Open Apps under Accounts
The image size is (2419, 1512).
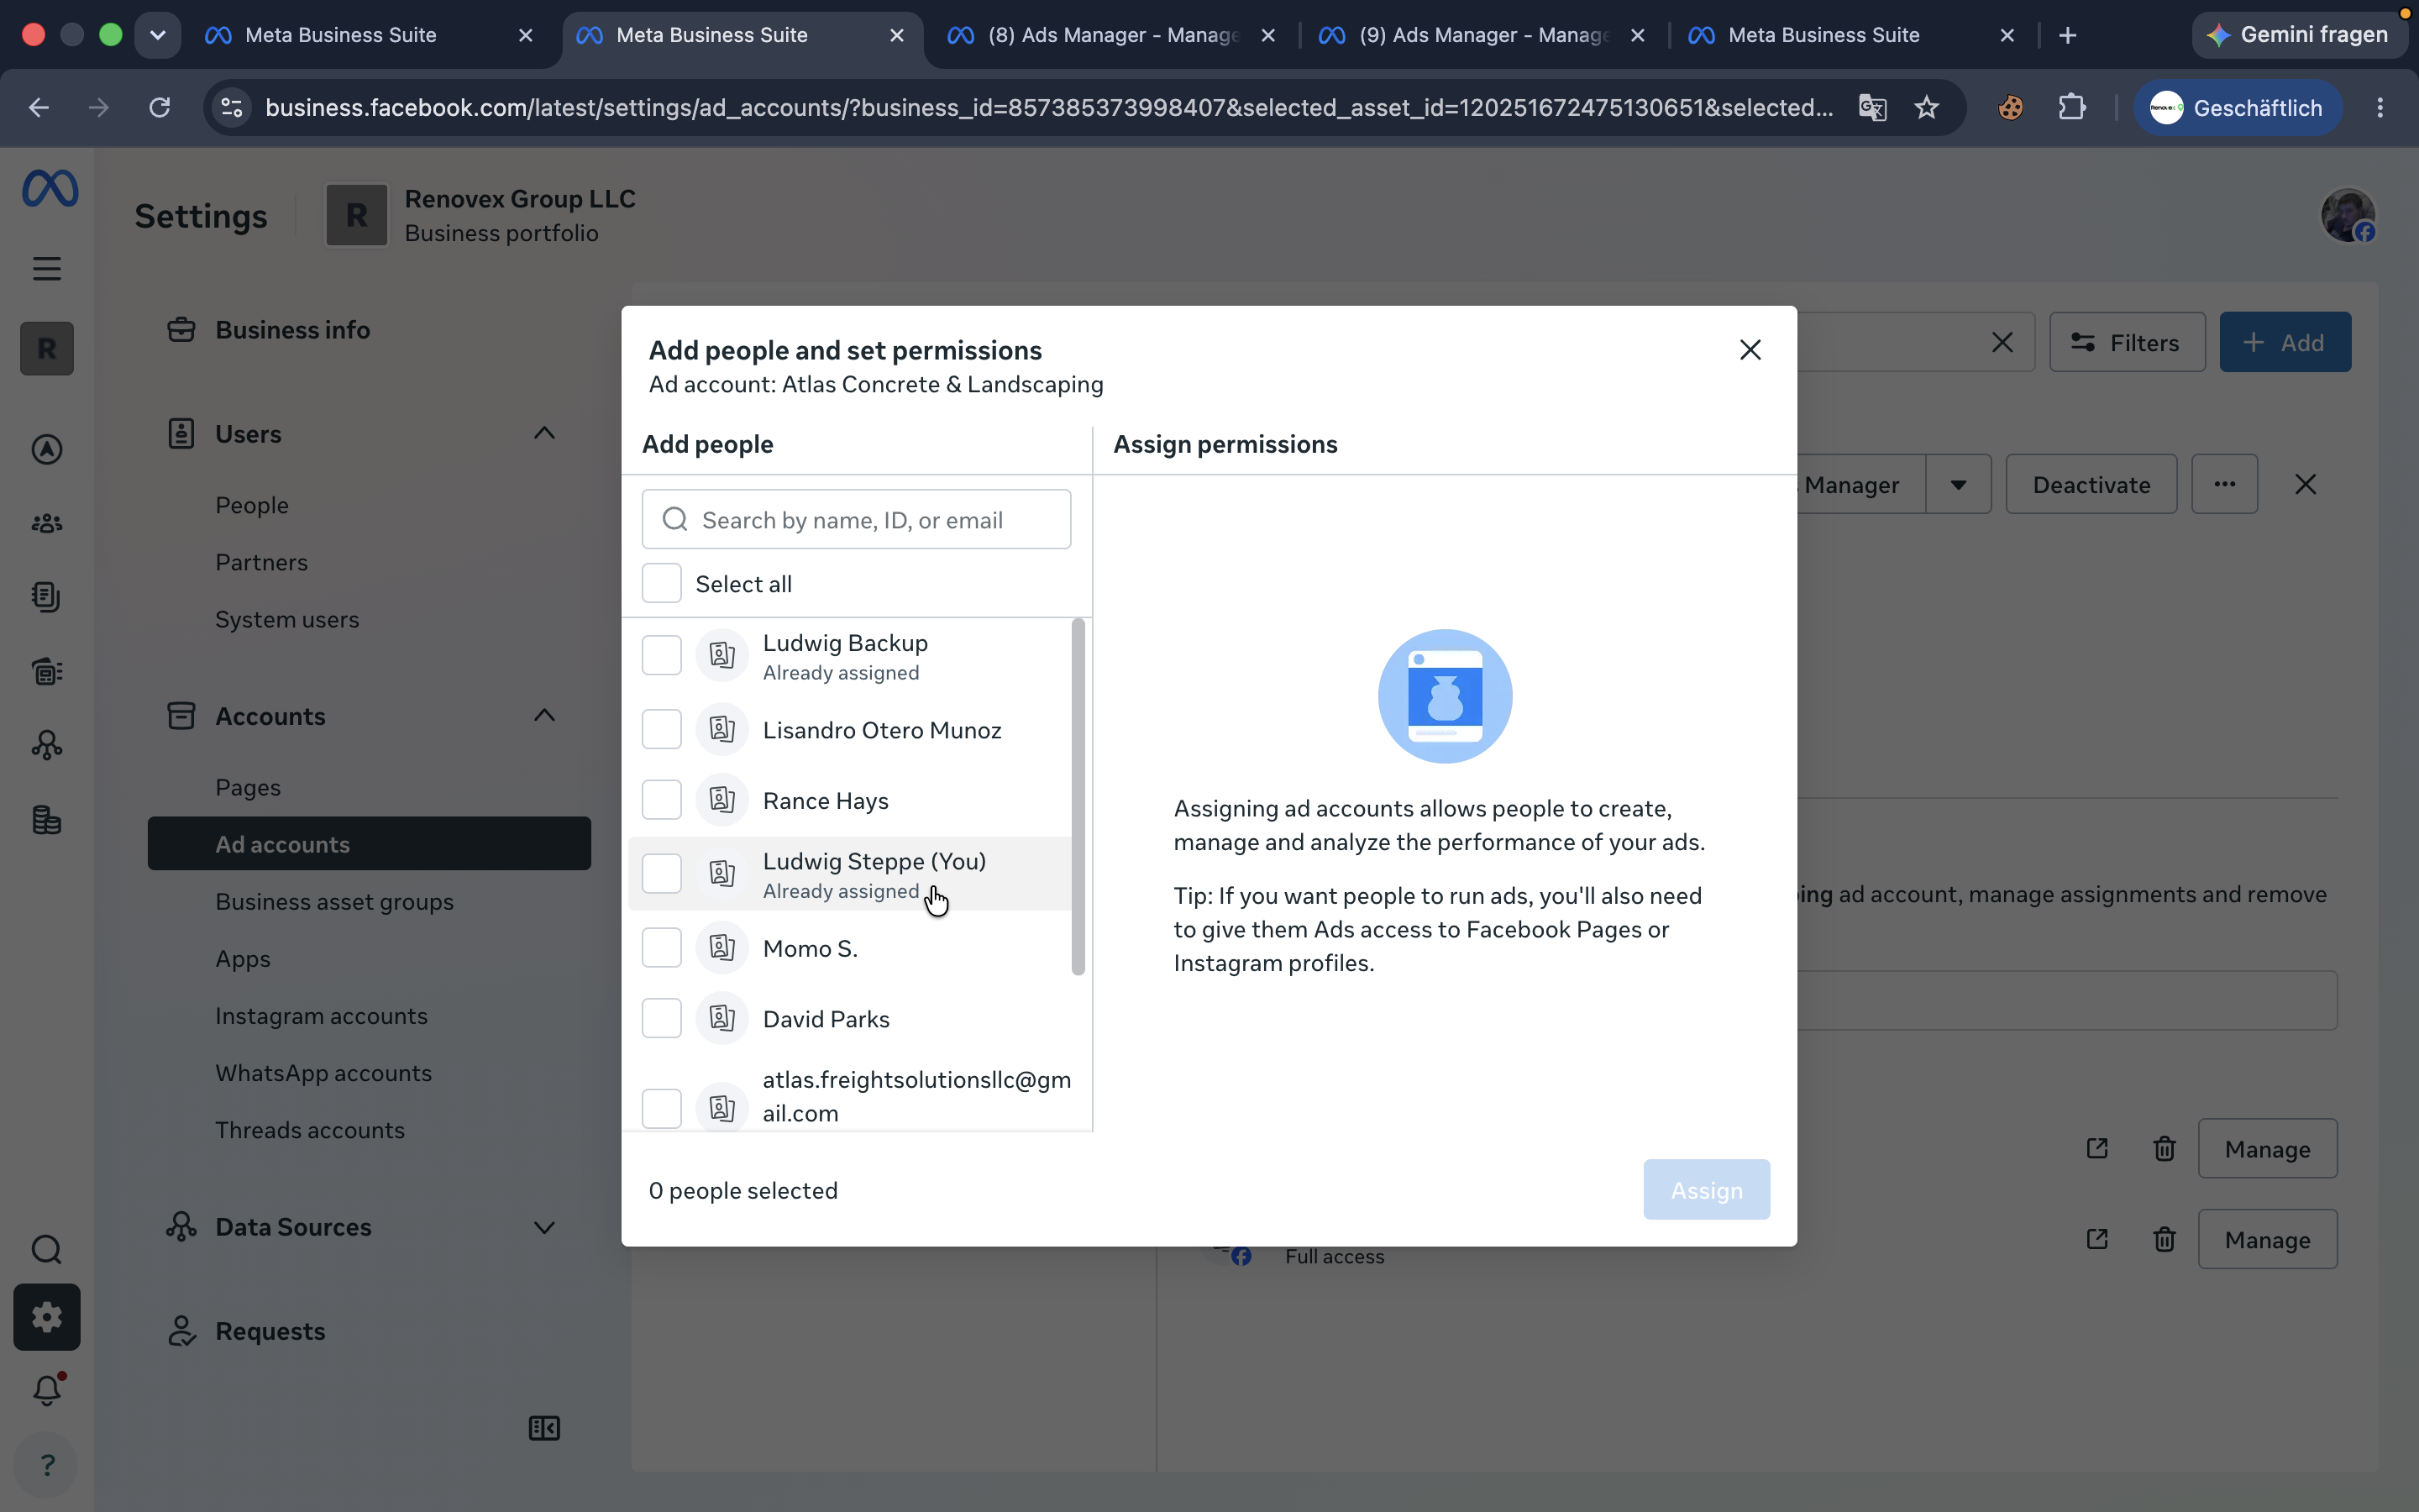coord(243,958)
